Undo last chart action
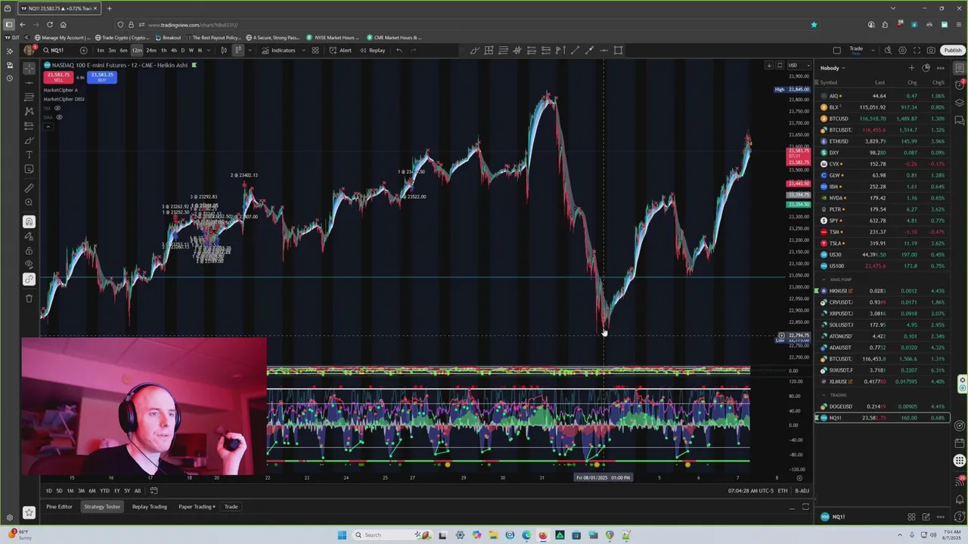The image size is (968, 544). [x=399, y=51]
